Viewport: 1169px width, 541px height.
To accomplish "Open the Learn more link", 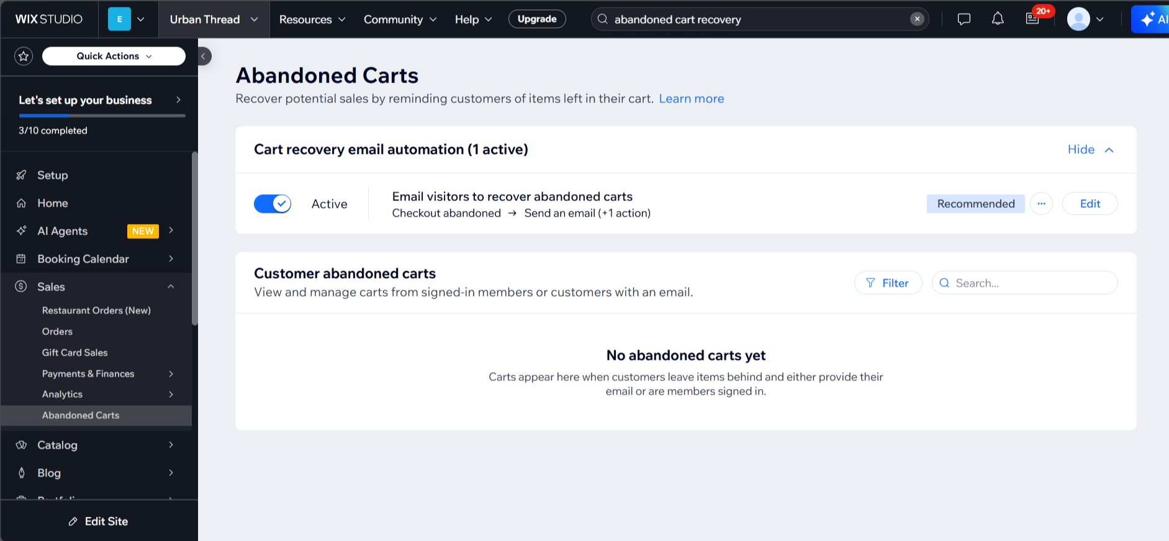I will pos(691,99).
